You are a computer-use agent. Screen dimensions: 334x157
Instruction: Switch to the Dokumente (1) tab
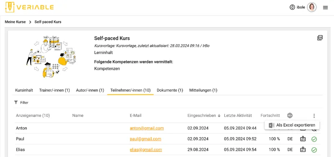[170, 90]
